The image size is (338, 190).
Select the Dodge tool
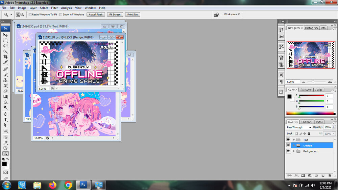[5, 108]
